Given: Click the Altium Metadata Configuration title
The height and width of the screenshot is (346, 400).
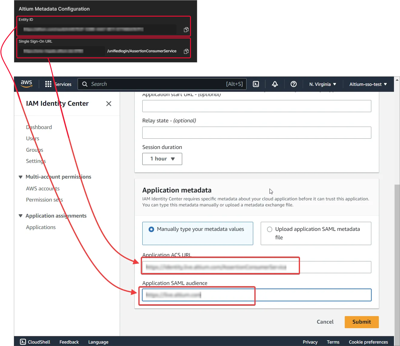Looking at the screenshot, I should pos(54,9).
